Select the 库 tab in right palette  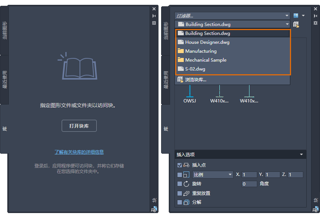pyautogui.click(x=166, y=128)
